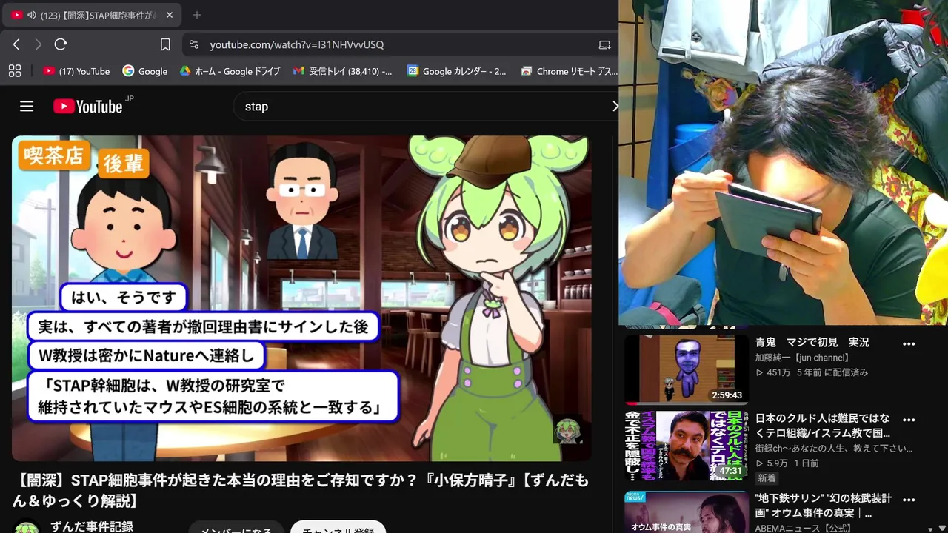The height and width of the screenshot is (533, 948).
Task: Click the Zundamon channel watermark in video
Action: [x=568, y=429]
